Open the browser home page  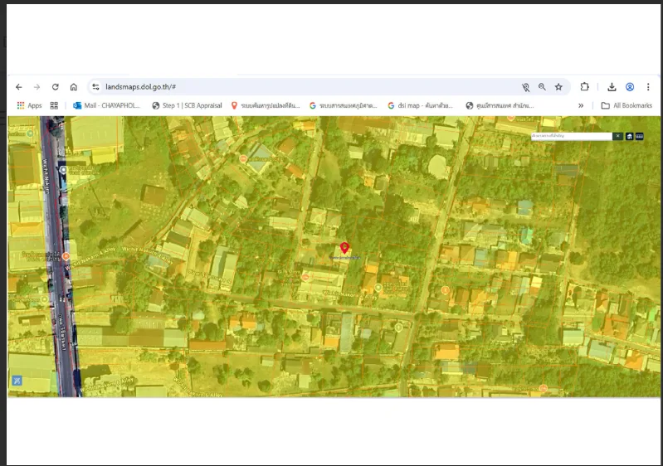(x=74, y=87)
